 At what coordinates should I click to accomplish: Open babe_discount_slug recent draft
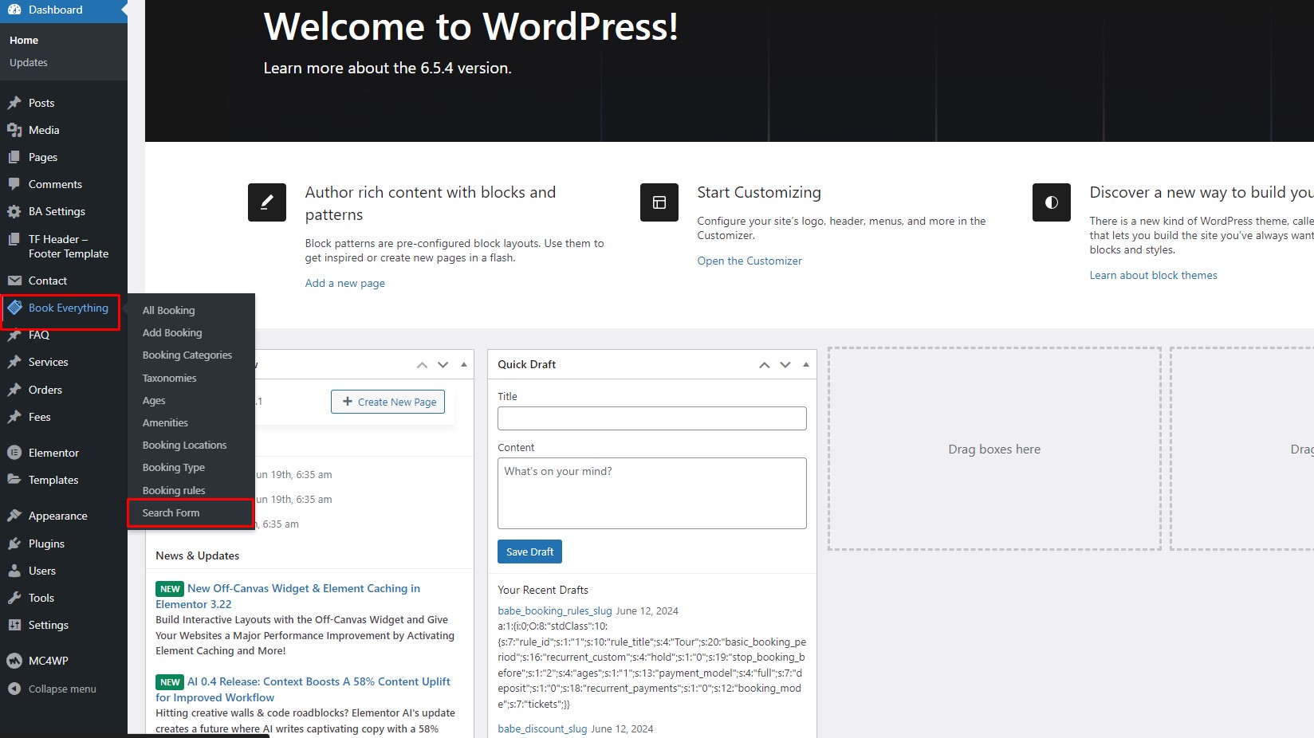[x=542, y=728]
